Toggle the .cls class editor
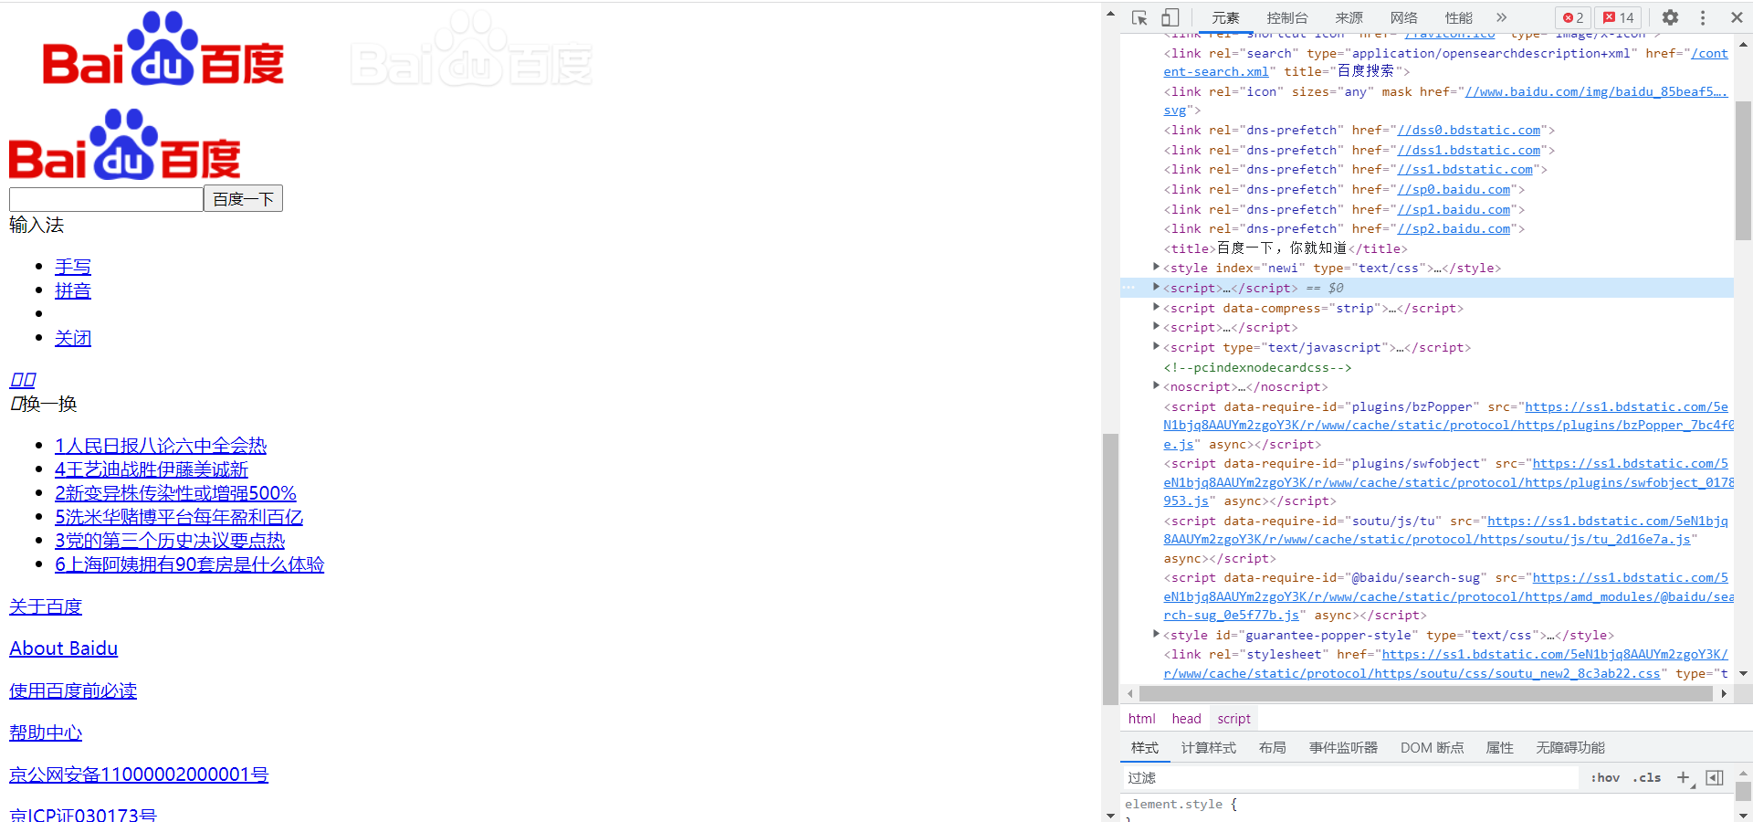Image resolution: width=1753 pixels, height=822 pixels. 1647,777
